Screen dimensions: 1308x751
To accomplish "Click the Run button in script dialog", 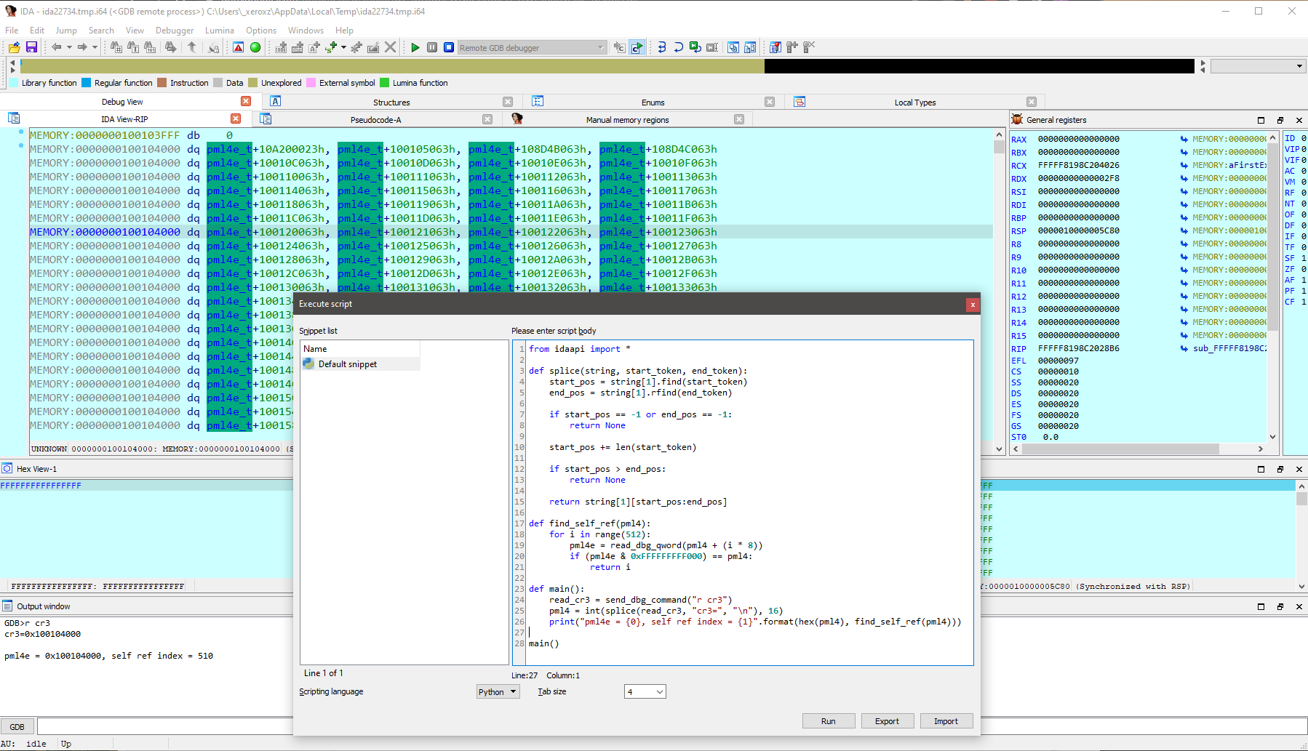I will pos(828,721).
